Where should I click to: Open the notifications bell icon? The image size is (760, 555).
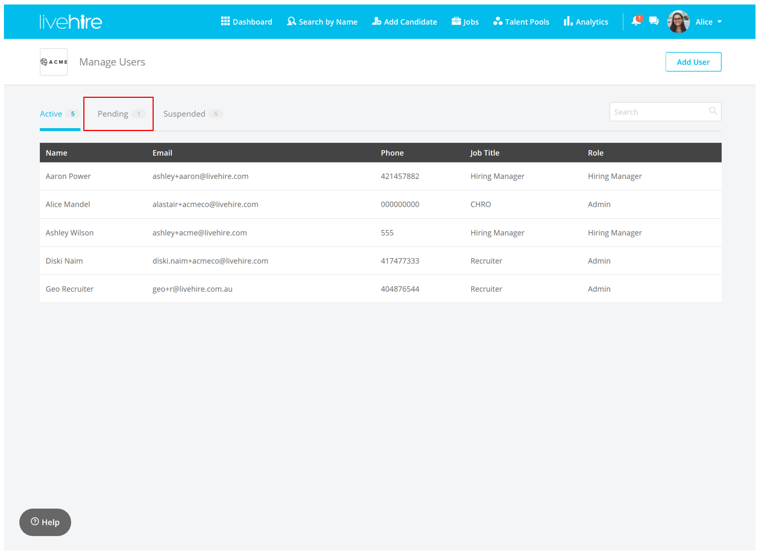tap(636, 21)
